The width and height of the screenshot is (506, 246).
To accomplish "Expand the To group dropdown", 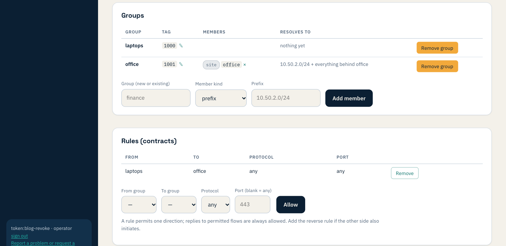I will (179, 204).
